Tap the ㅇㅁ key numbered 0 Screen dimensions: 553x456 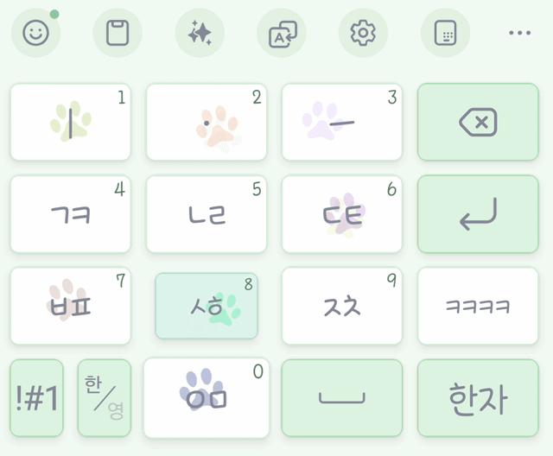pyautogui.click(x=207, y=398)
